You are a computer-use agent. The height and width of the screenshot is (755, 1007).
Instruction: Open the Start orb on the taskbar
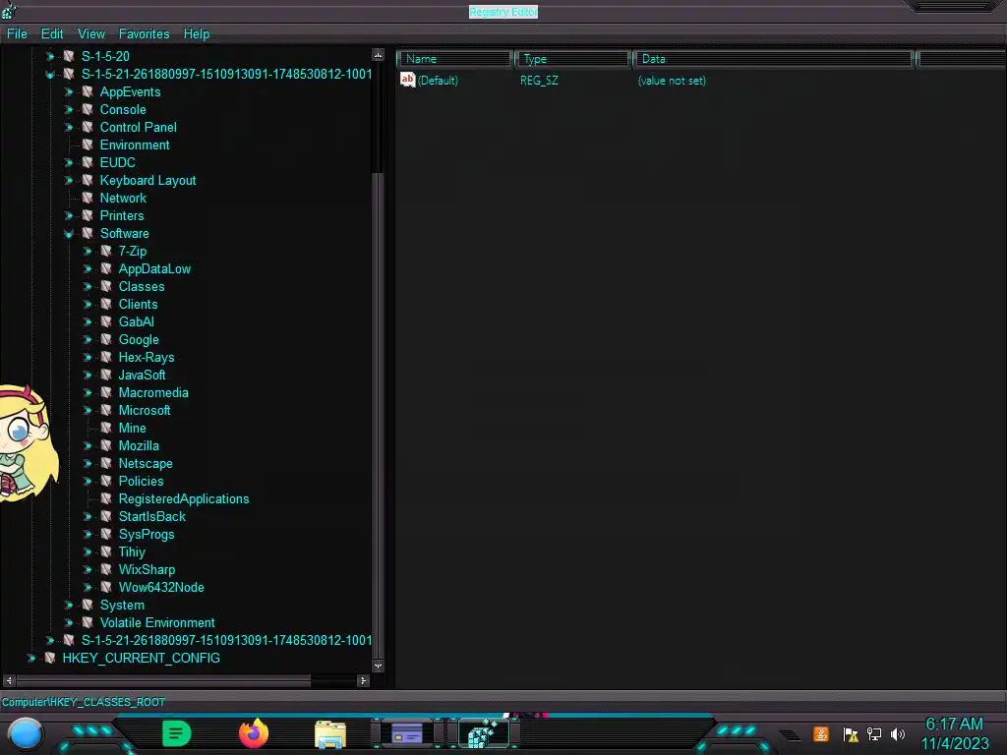point(25,733)
